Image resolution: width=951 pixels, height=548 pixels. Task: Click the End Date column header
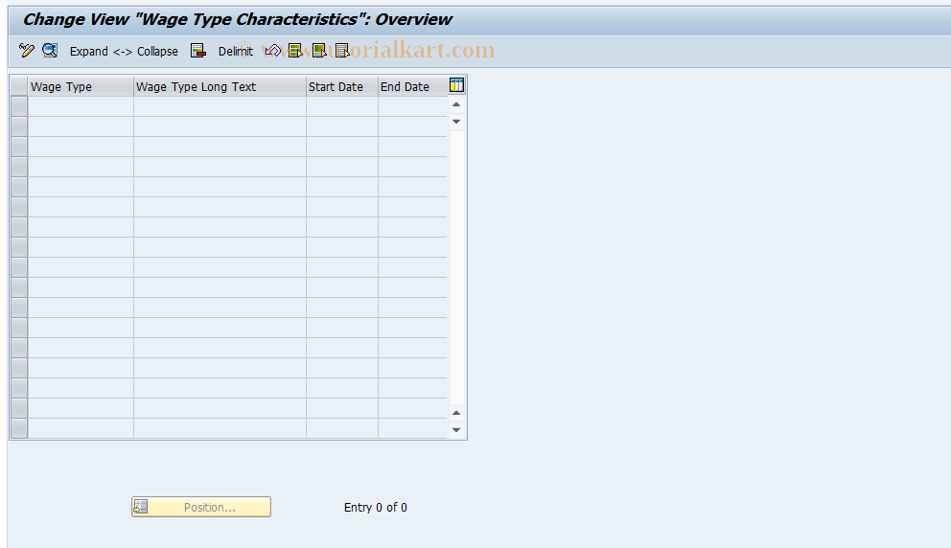[x=413, y=86]
